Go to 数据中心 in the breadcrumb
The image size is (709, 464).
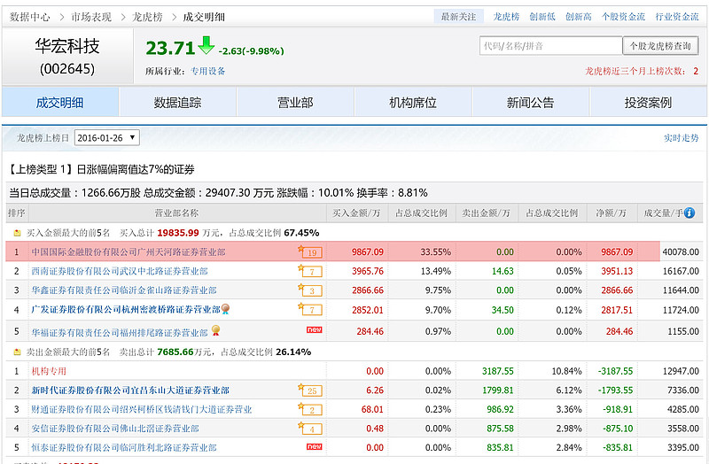click(x=30, y=17)
